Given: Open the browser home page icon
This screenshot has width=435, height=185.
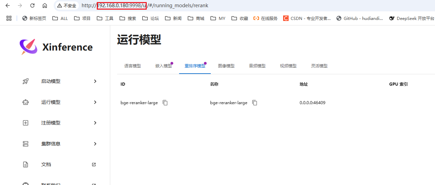Looking at the screenshot, I should tap(45, 6).
